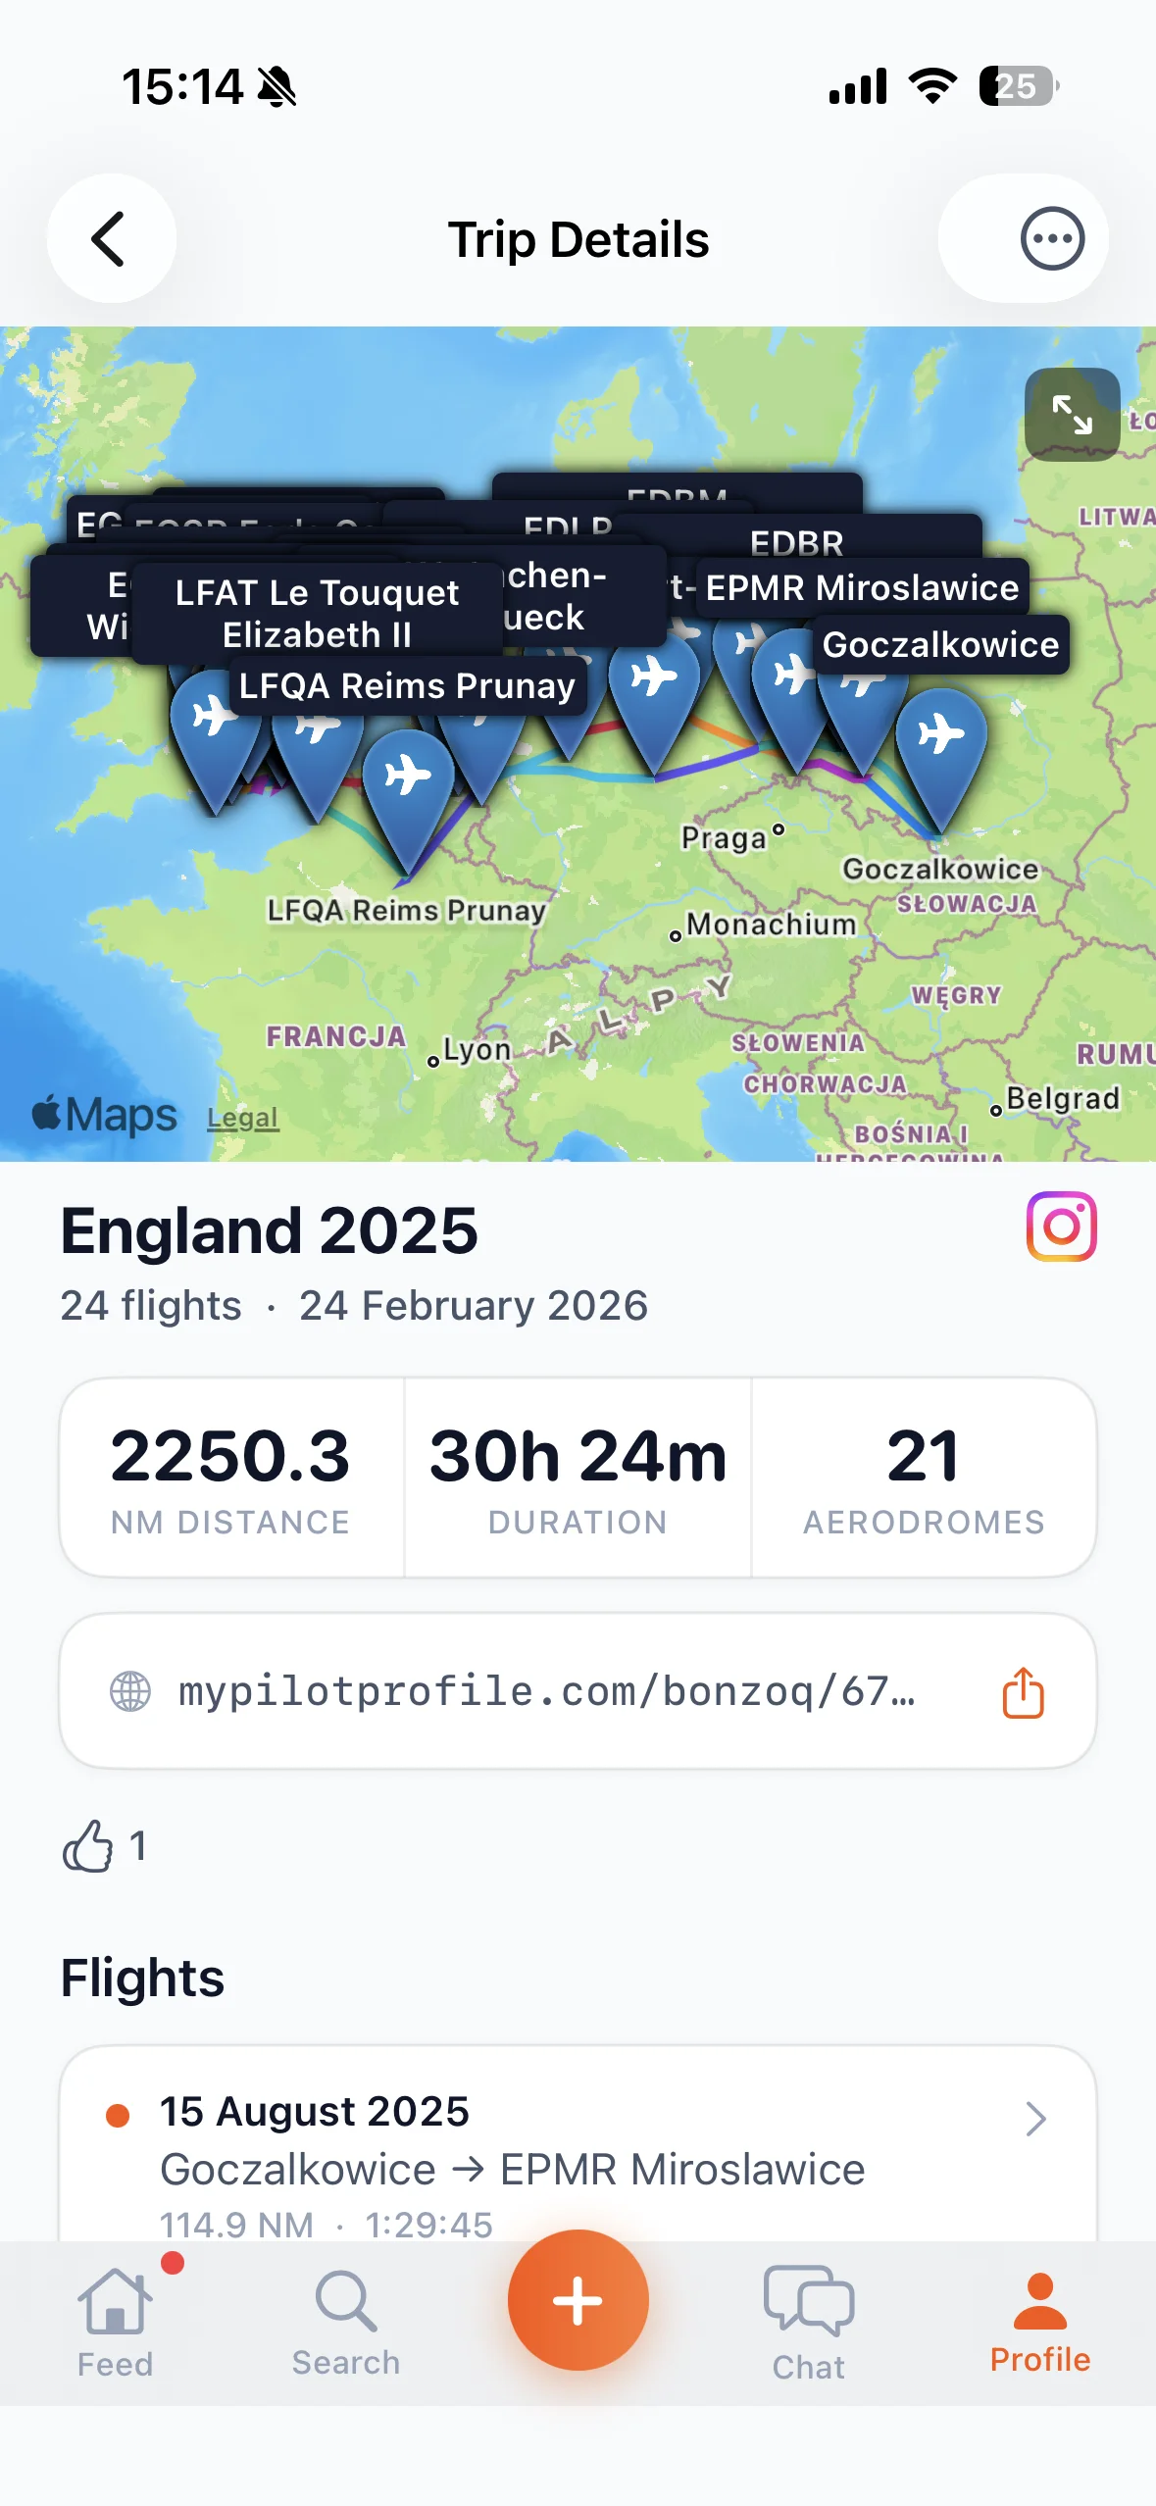Tap the NM Distance stat card
The image size is (1156, 2506).
click(230, 1478)
